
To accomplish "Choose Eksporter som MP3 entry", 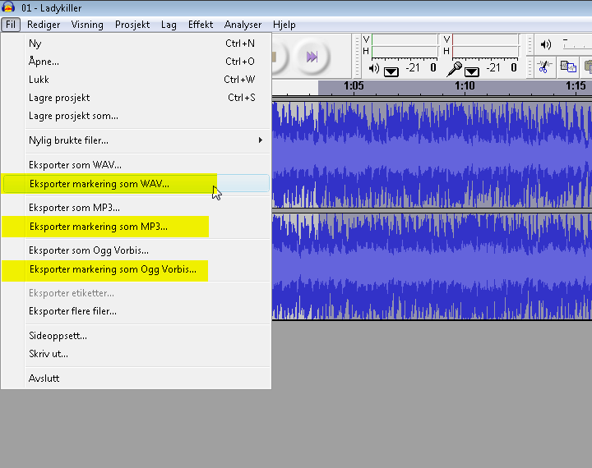I will [x=74, y=208].
